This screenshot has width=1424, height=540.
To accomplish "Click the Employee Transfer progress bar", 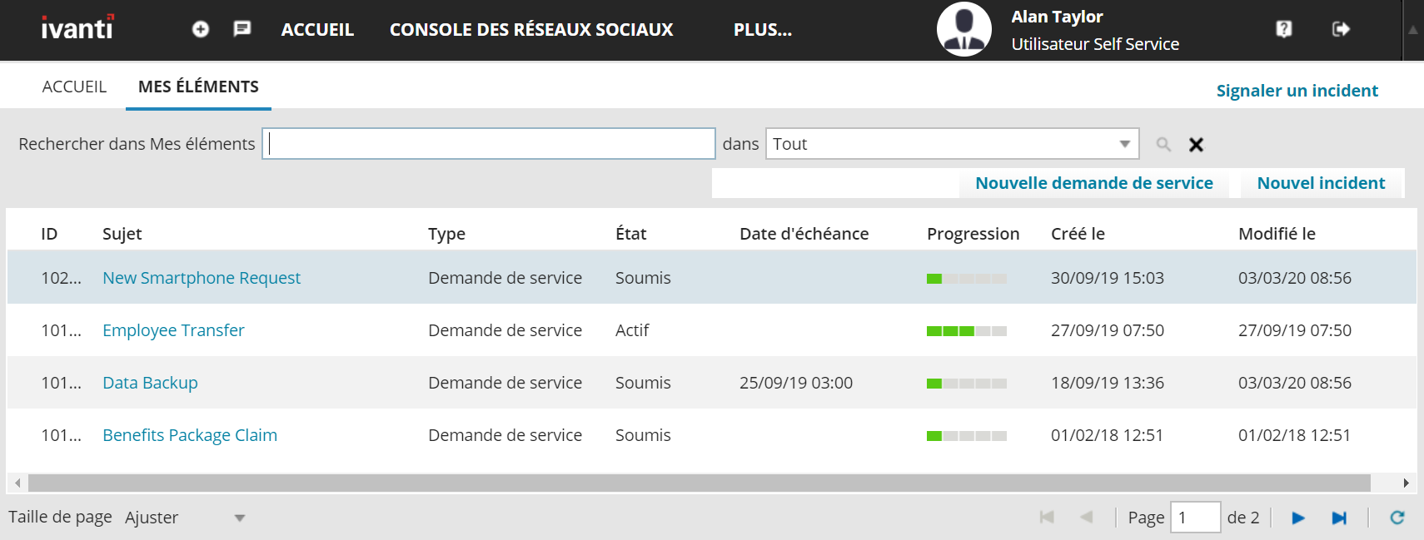I will (x=966, y=331).
